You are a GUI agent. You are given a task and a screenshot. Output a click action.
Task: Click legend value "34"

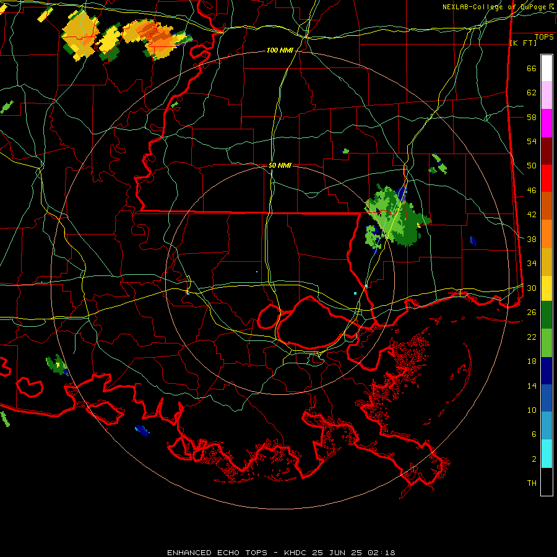coord(532,264)
